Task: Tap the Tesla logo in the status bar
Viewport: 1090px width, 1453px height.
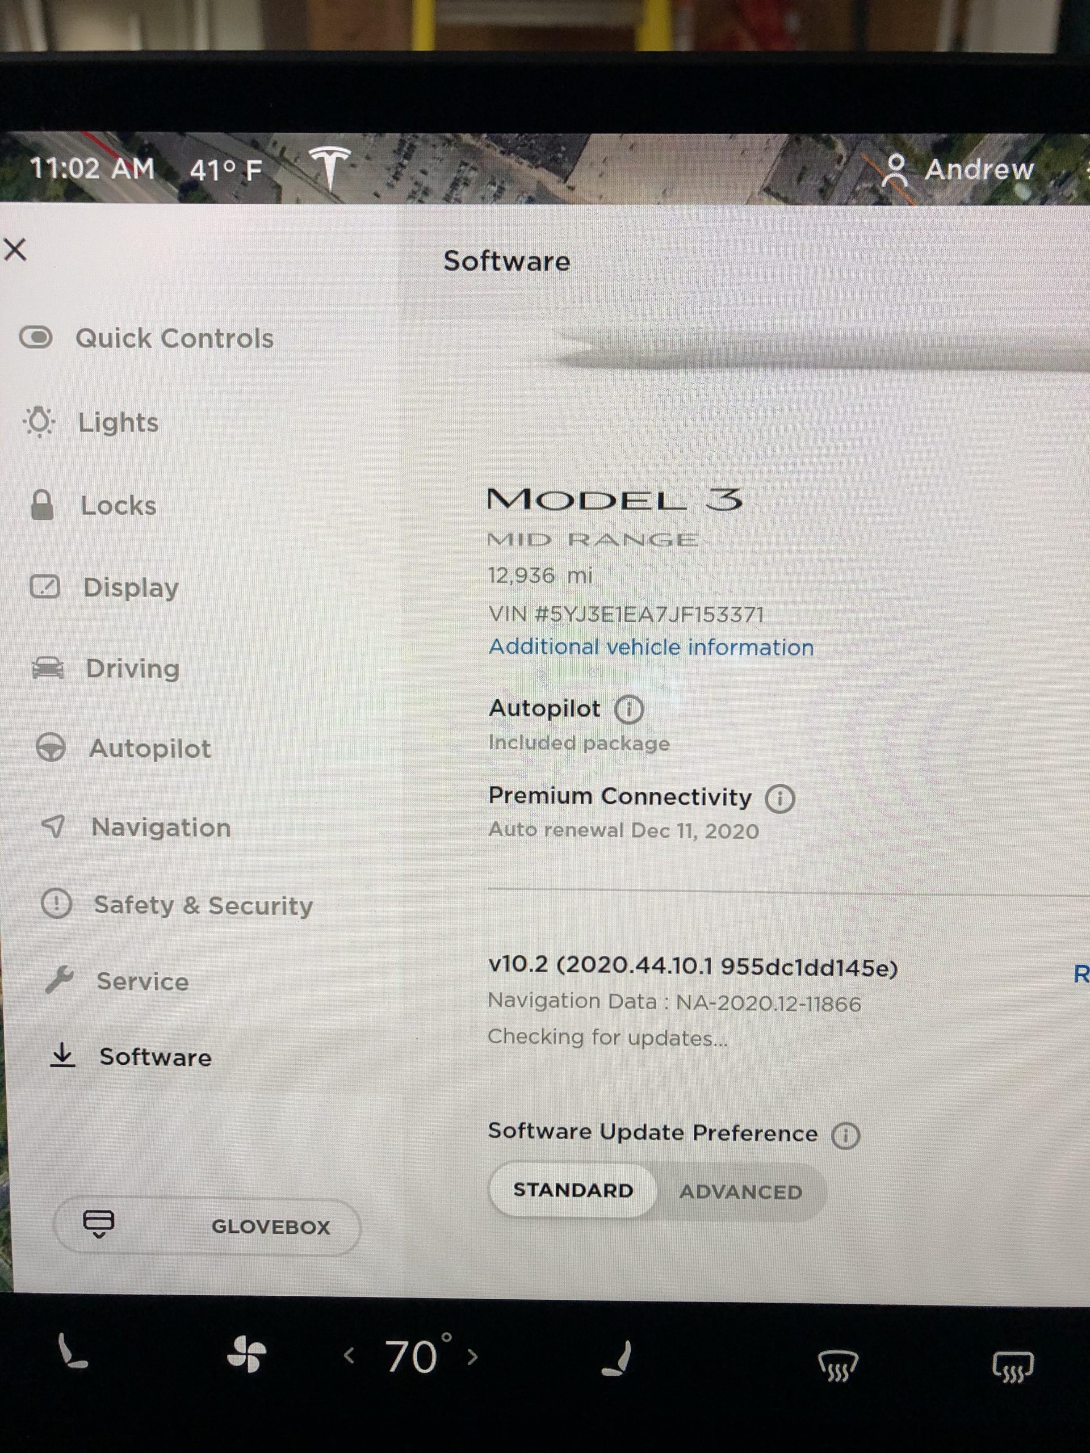Action: (330, 167)
